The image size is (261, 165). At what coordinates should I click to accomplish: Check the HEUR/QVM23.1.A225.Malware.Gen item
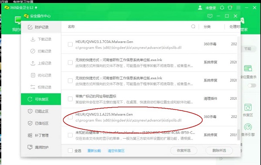click(70, 117)
